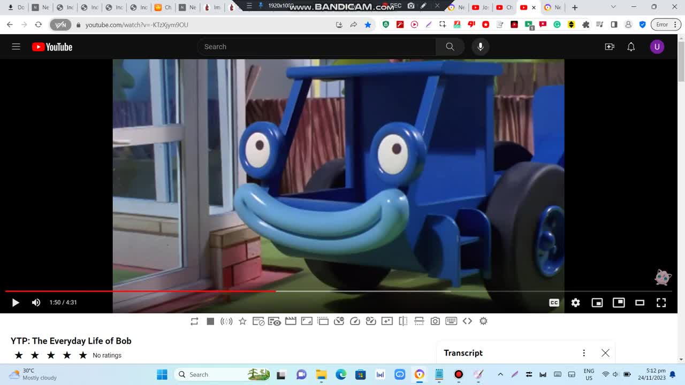Image resolution: width=685 pixels, height=385 pixels.
Task: Open the Error browser menu button
Action: tap(665, 25)
